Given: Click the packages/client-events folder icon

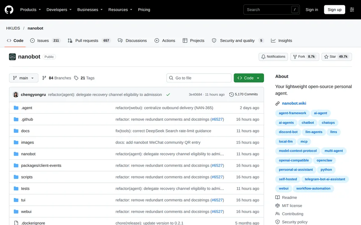Looking at the screenshot, I should coord(16,165).
